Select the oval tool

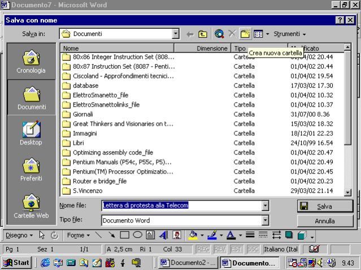click(137, 235)
